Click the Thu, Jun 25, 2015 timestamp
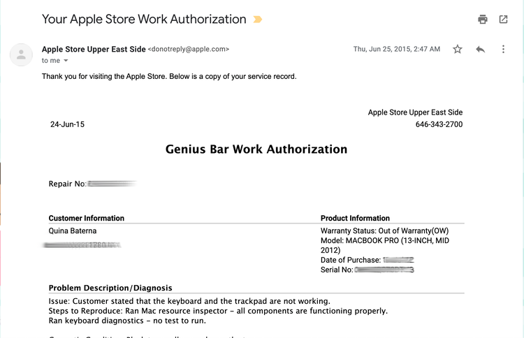Viewport: 524px width, 338px height. 397,50
